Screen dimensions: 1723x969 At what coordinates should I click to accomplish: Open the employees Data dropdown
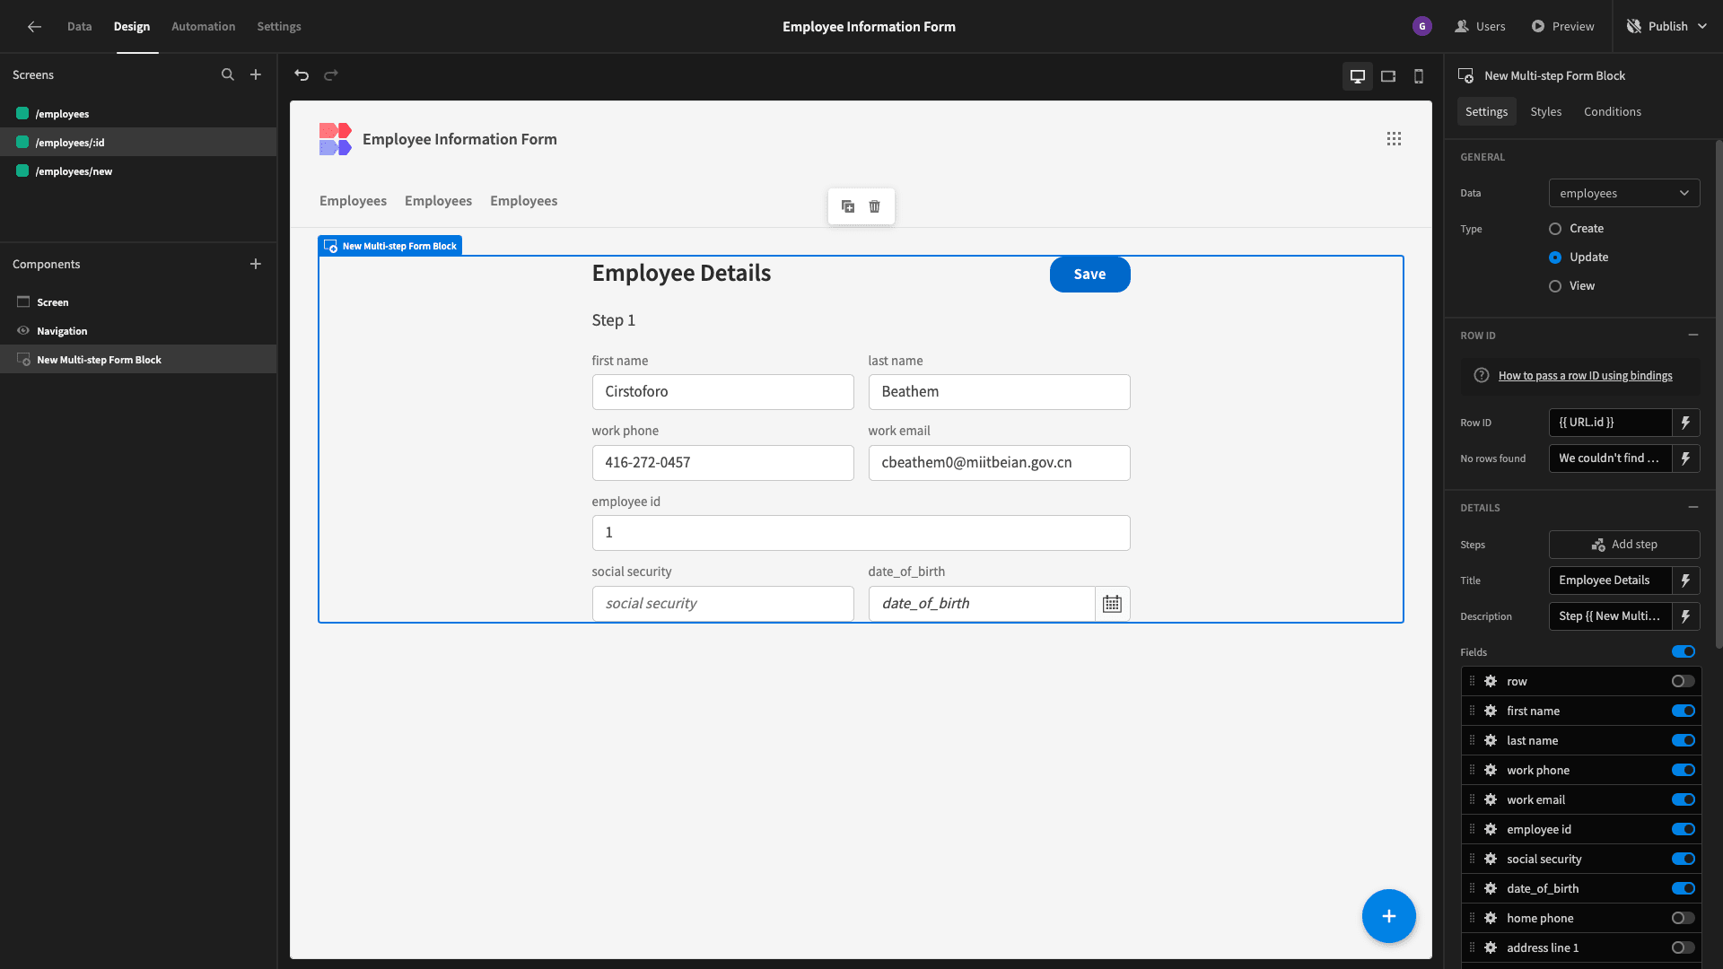point(1624,194)
